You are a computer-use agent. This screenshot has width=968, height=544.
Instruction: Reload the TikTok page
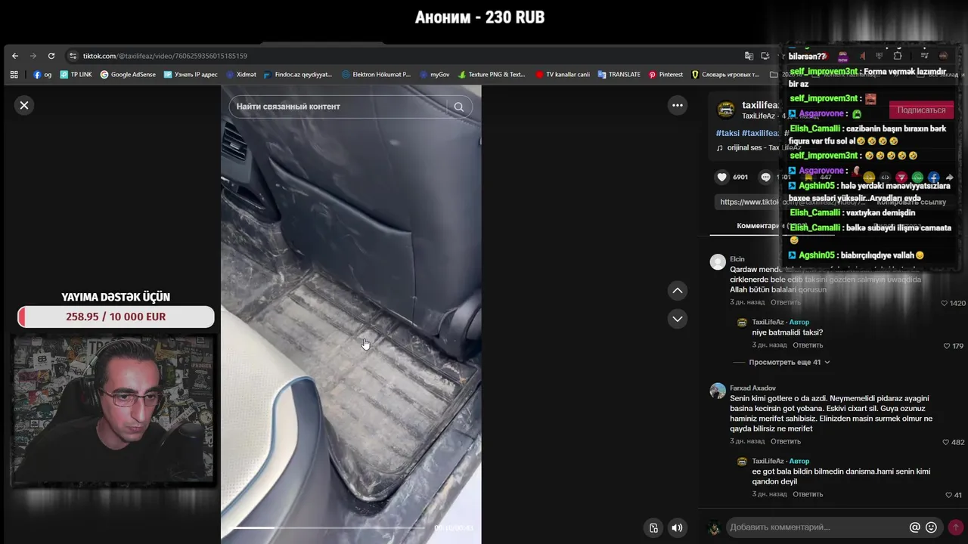tap(51, 56)
